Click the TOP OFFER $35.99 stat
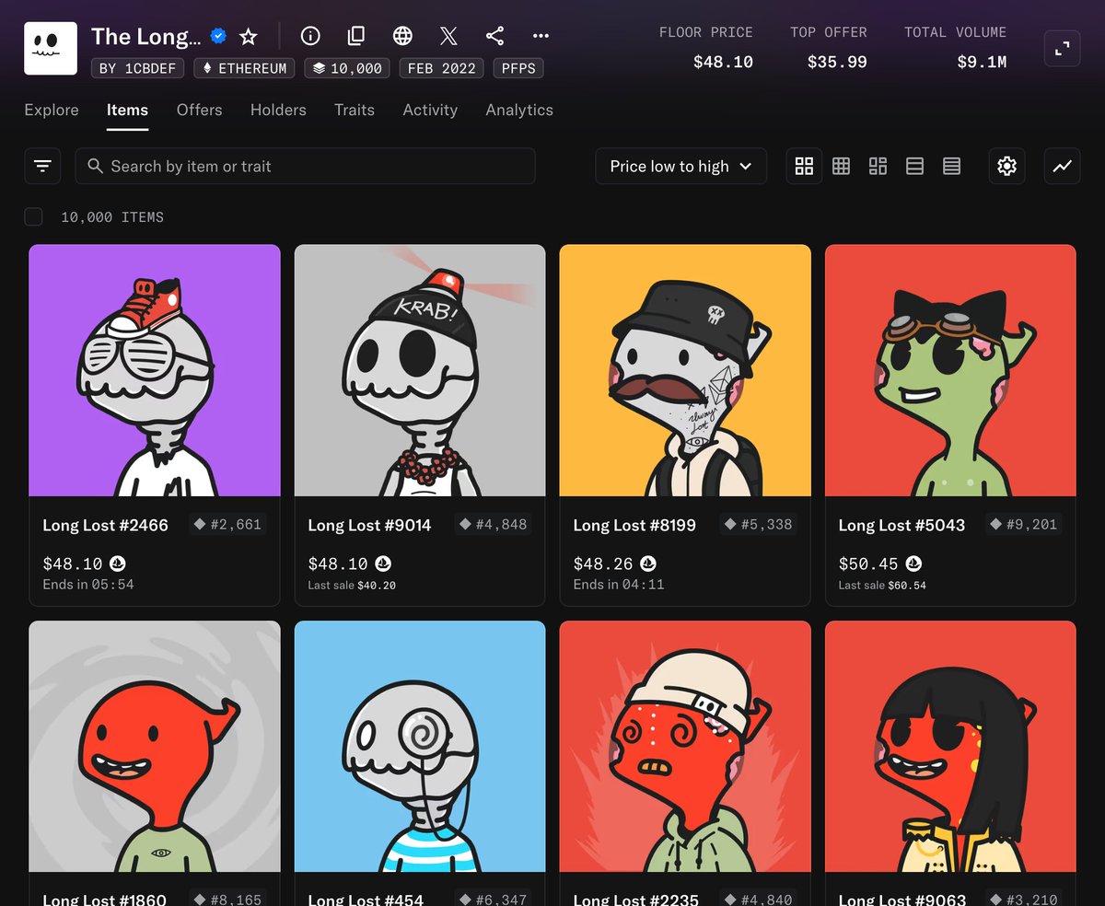 point(828,47)
